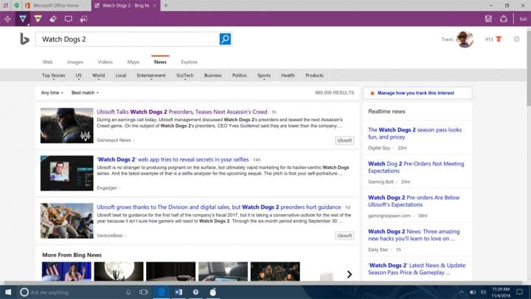Save the Web Note
The height and width of the screenshot is (299, 531).
click(x=488, y=19)
